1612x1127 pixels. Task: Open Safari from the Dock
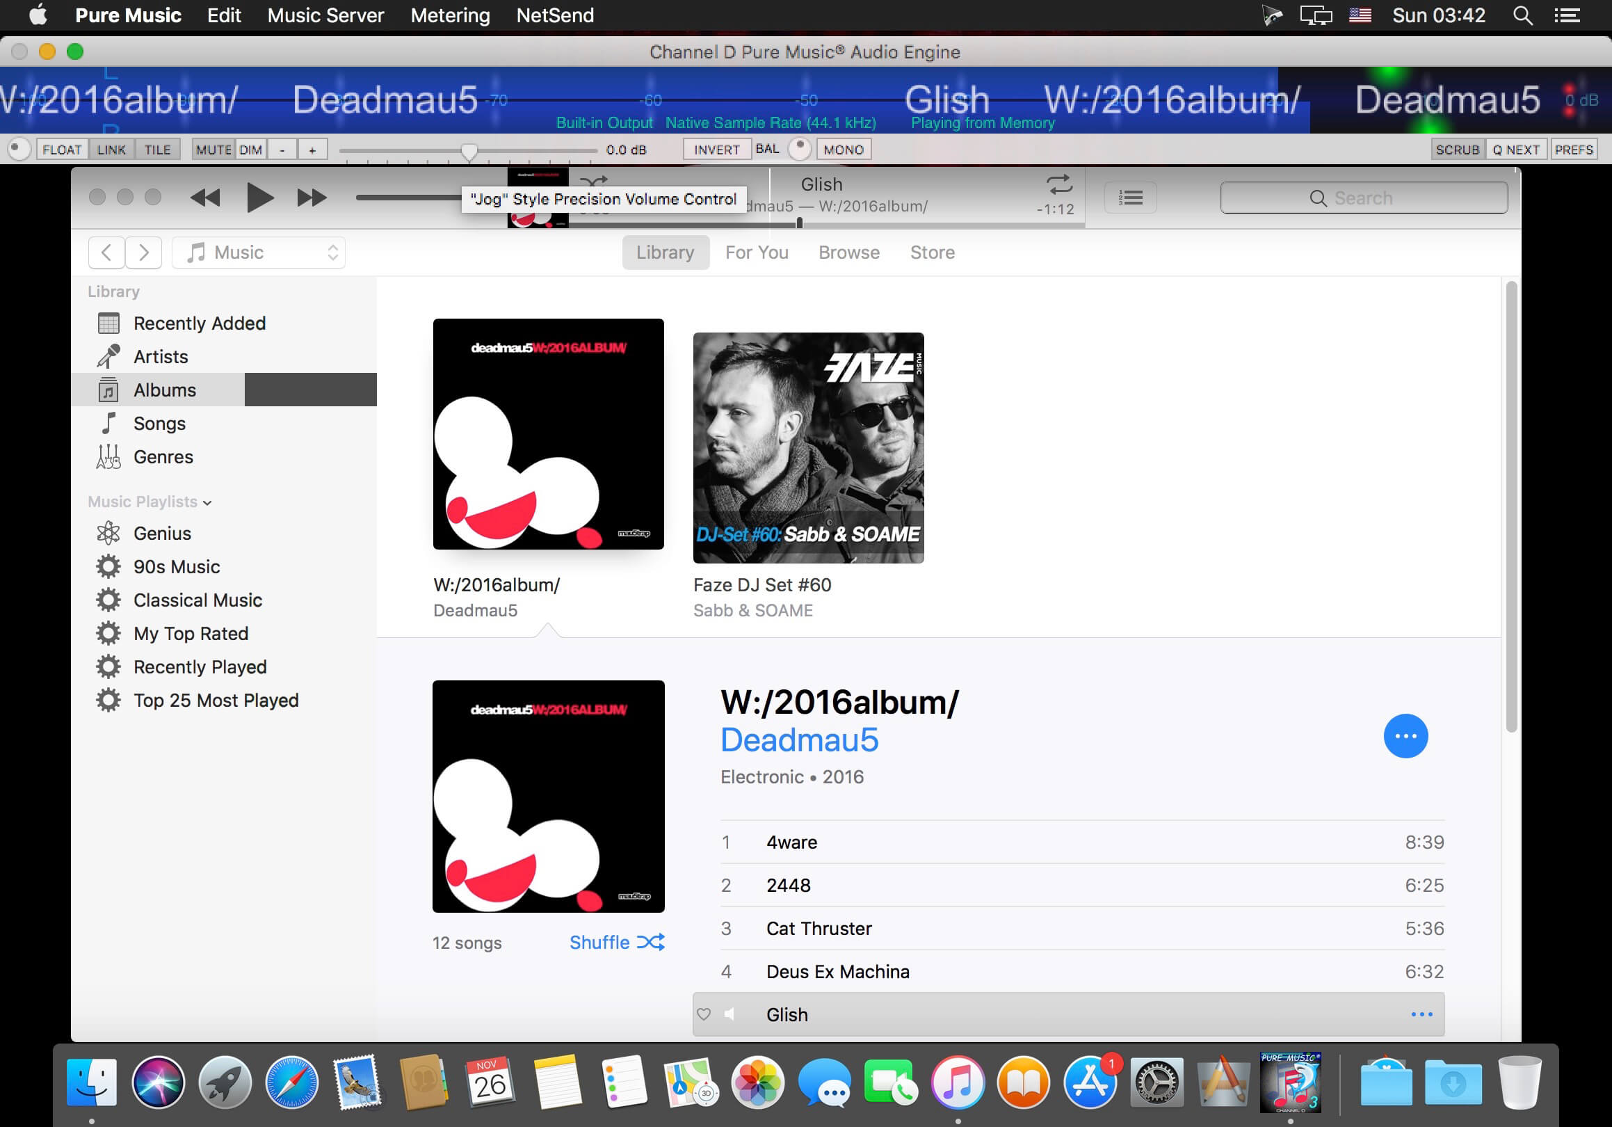pyautogui.click(x=291, y=1082)
